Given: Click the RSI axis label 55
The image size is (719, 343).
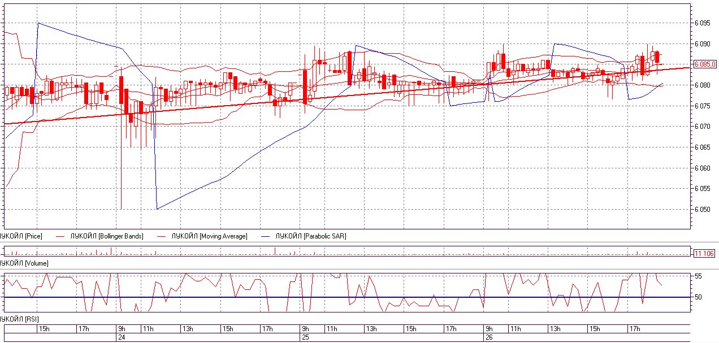Looking at the screenshot, I should 698,276.
